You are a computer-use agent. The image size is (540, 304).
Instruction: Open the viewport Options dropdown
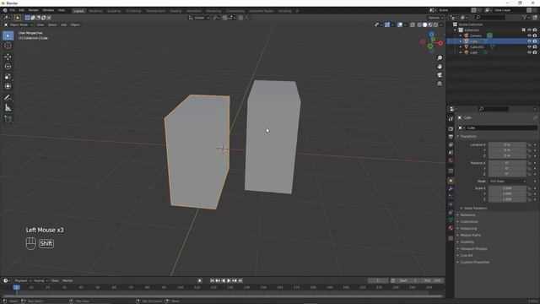(435, 18)
